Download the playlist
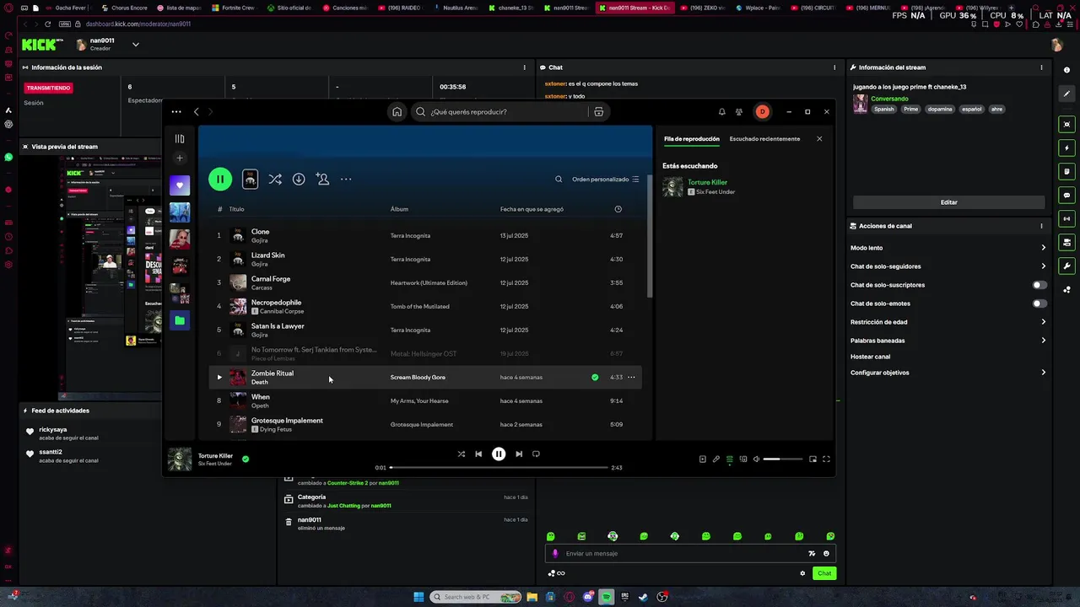The height and width of the screenshot is (607, 1080). (299, 179)
